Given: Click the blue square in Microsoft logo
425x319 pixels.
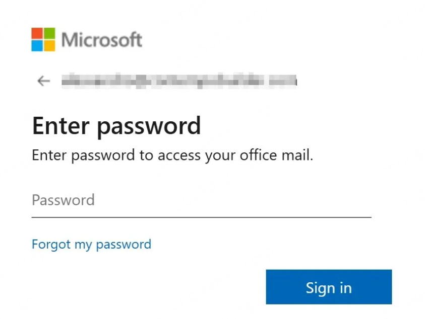Looking at the screenshot, I should click(37, 46).
